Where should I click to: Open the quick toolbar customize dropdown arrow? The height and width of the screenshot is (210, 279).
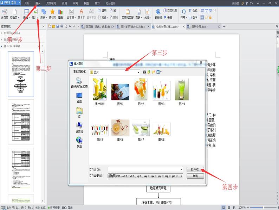pyautogui.click(x=79, y=26)
